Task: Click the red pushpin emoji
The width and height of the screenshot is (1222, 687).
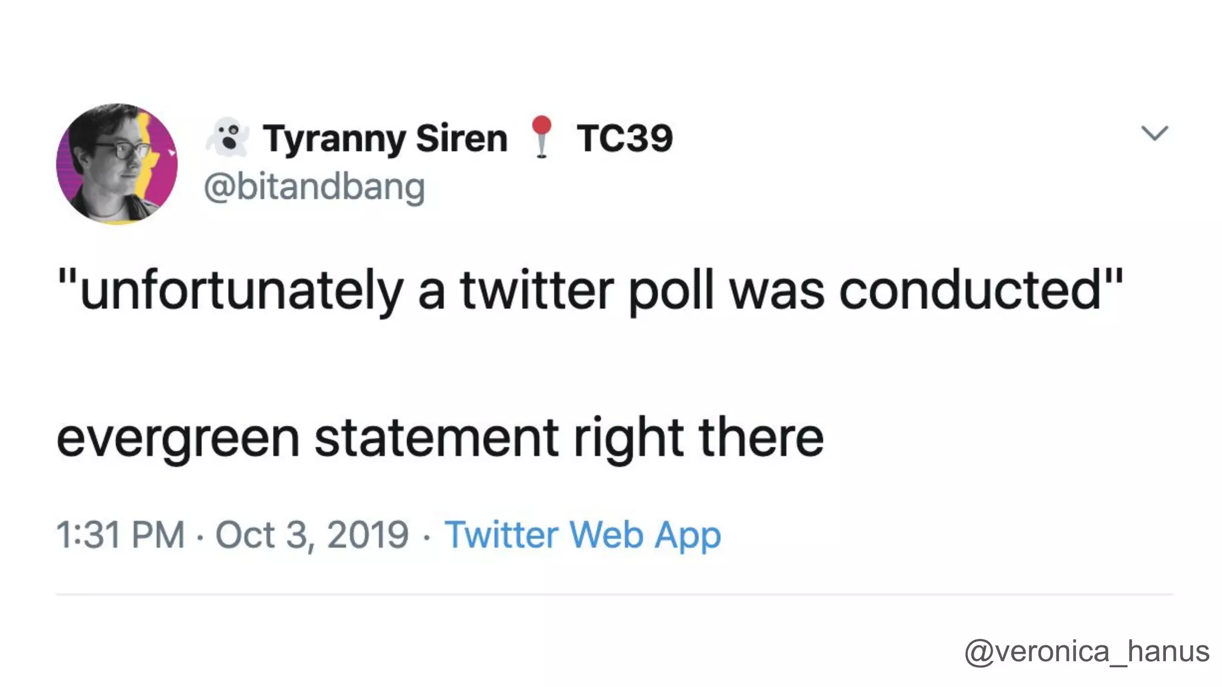Action: pyautogui.click(x=541, y=136)
